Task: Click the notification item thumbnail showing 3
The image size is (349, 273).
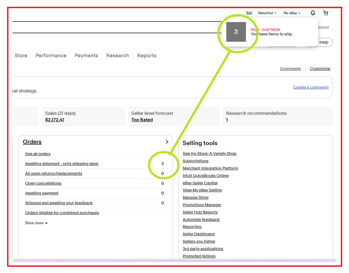Action: coord(236,32)
